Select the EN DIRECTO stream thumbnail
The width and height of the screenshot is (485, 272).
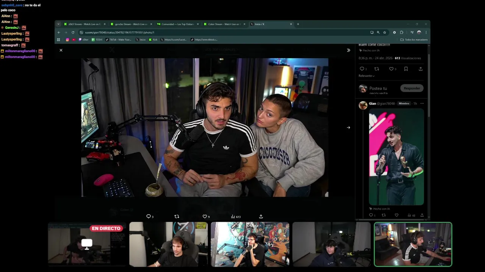pos(87,244)
